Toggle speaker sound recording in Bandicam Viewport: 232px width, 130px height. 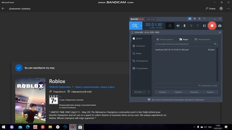[x=178, y=26]
